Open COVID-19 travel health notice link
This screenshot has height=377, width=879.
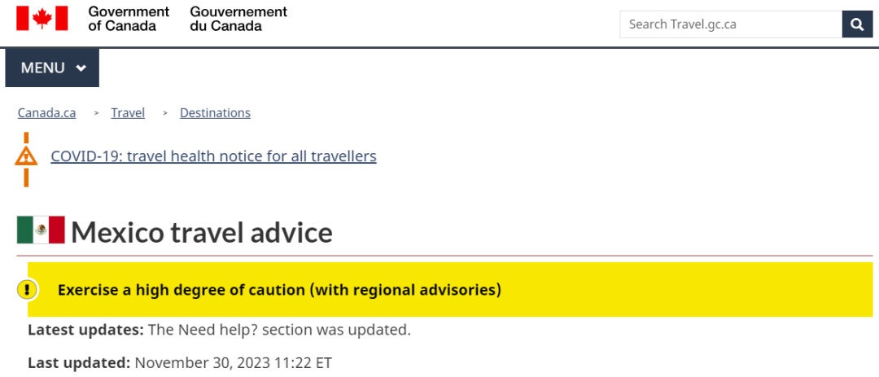[x=213, y=156]
